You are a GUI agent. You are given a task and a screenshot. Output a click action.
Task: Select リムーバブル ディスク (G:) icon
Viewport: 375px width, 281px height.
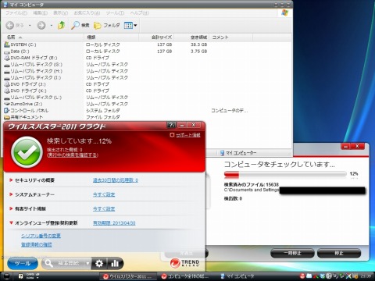(7, 65)
